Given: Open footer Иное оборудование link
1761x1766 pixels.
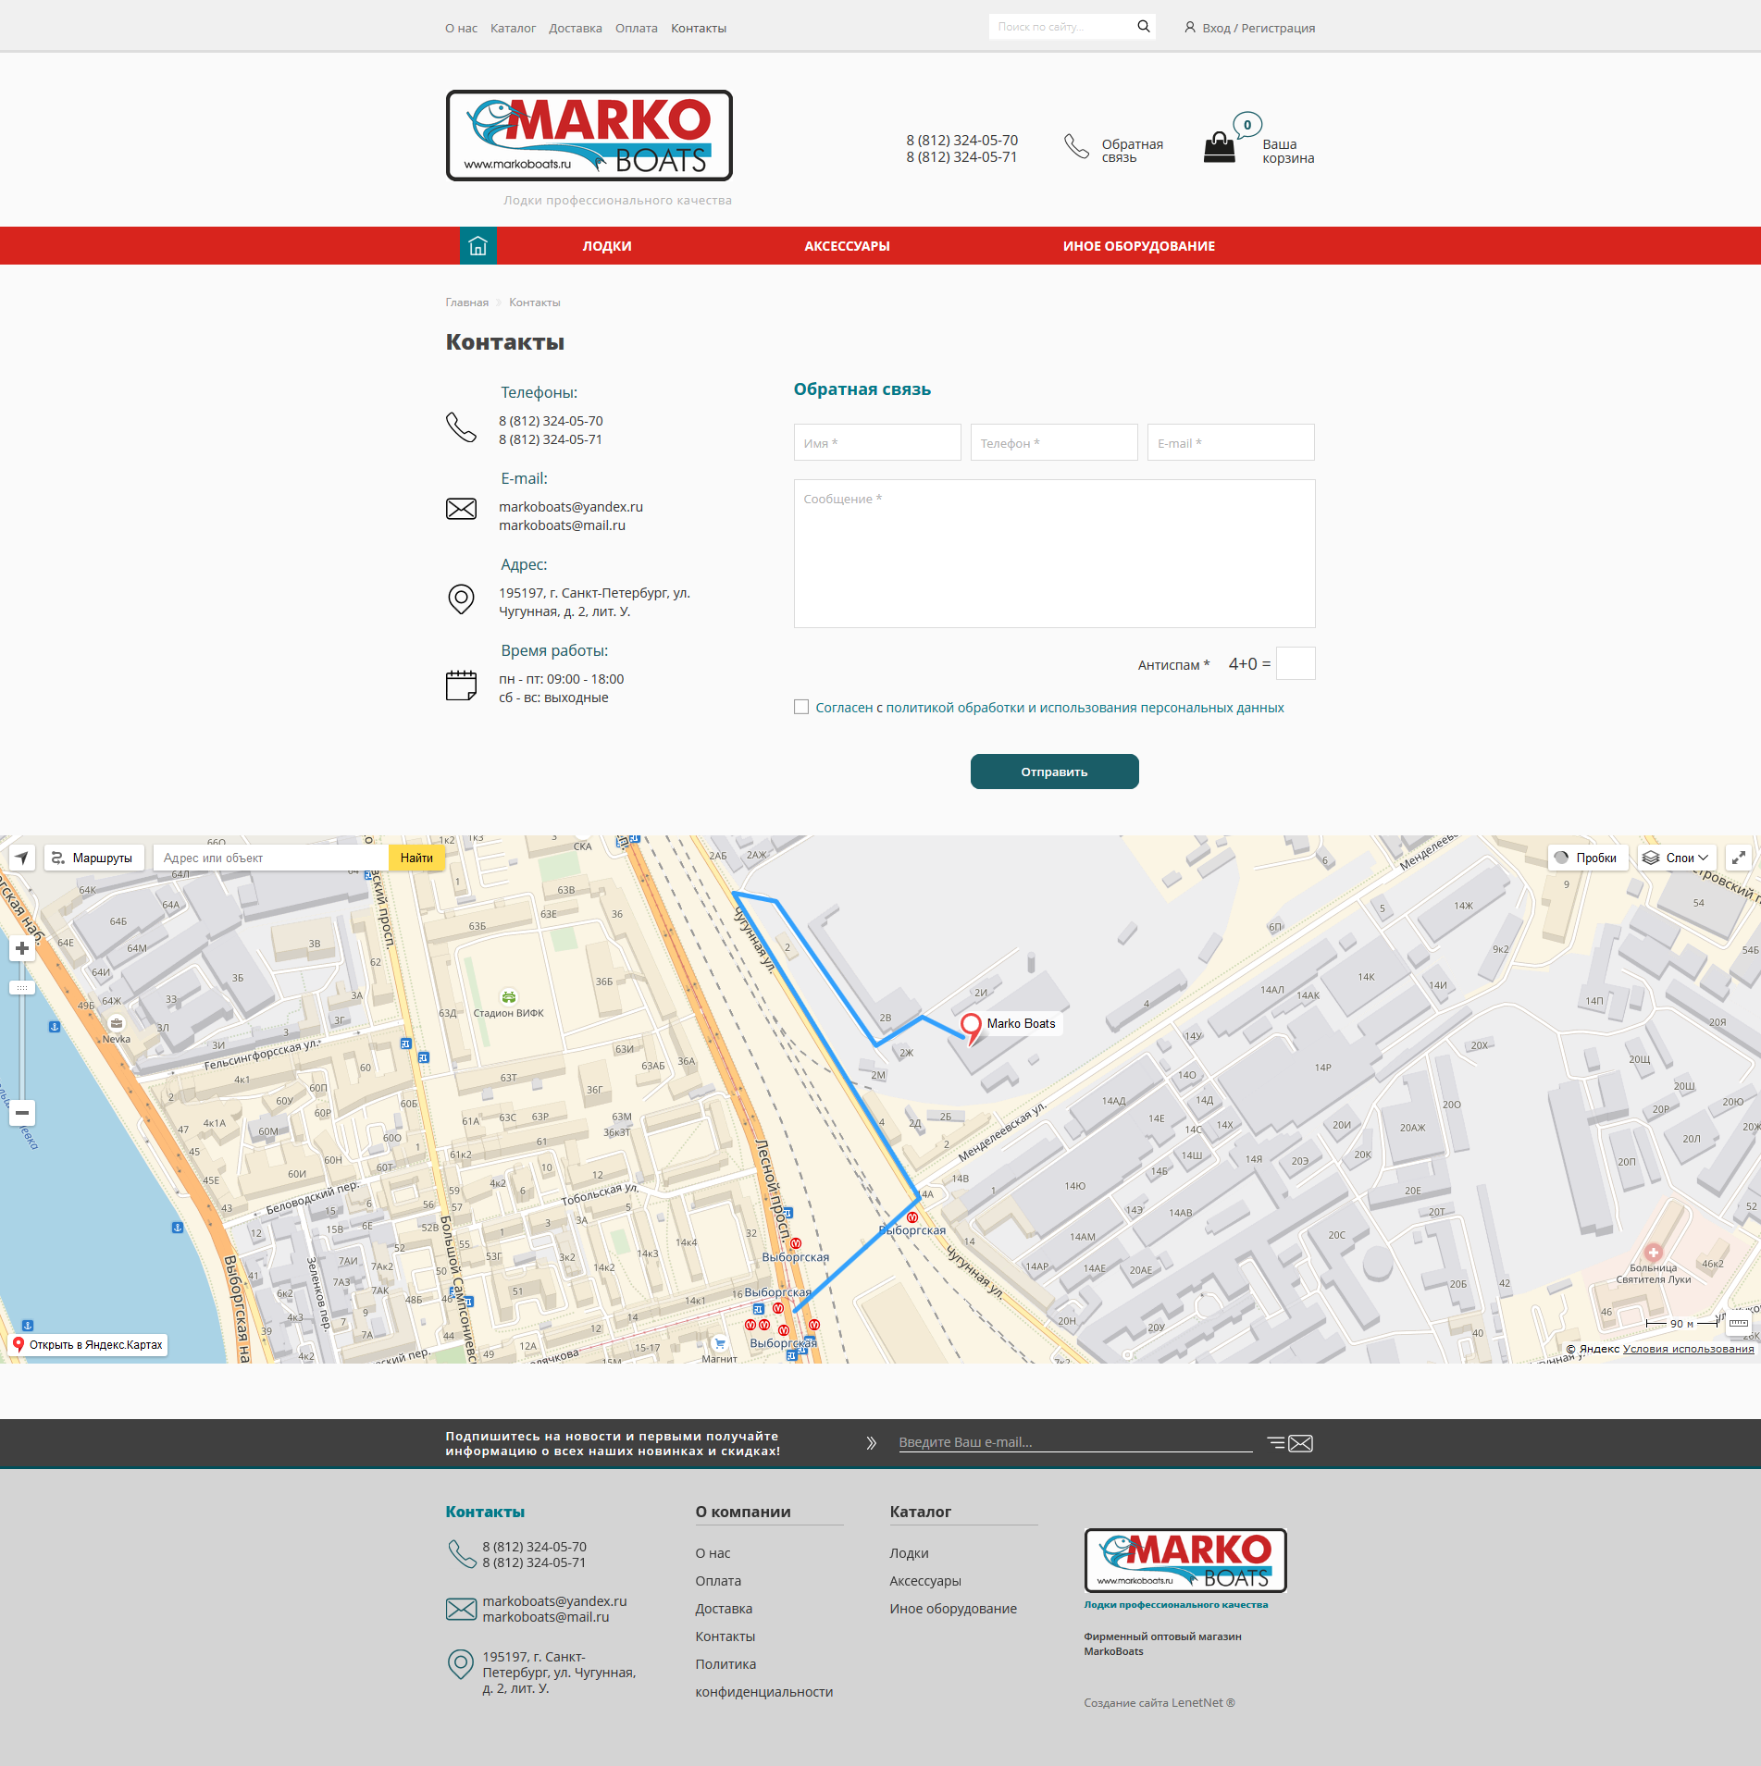Looking at the screenshot, I should coord(953,1609).
